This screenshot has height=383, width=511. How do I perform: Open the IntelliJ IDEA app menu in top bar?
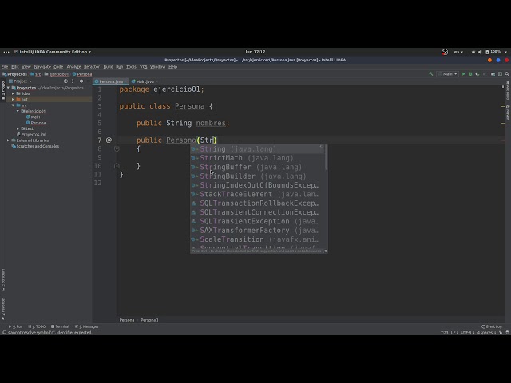tap(53, 52)
